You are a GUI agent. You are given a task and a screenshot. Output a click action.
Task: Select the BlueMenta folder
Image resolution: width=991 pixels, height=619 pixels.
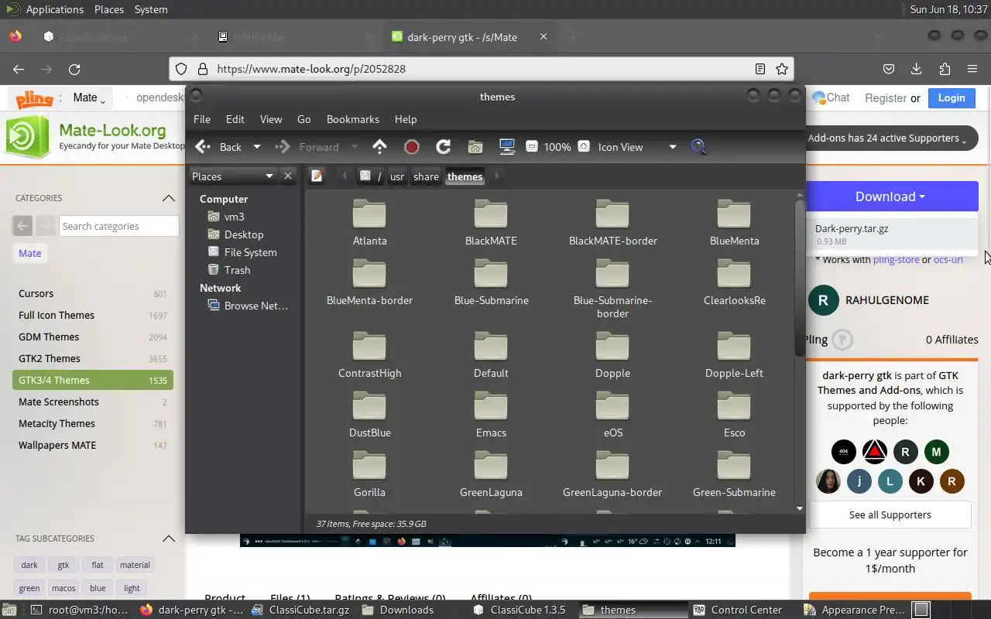(x=734, y=222)
